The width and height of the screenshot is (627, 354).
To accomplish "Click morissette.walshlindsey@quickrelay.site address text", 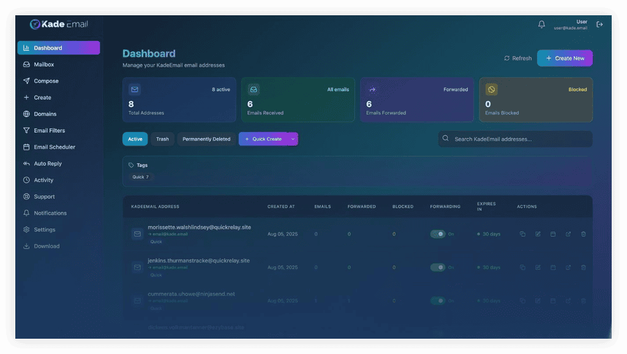I will pos(199,227).
